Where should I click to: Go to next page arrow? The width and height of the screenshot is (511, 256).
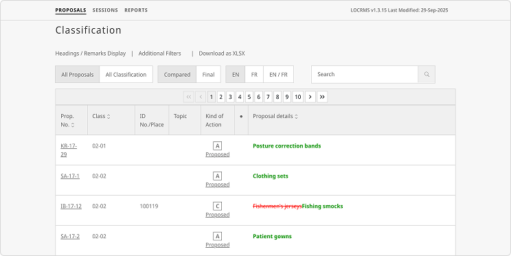tap(310, 97)
